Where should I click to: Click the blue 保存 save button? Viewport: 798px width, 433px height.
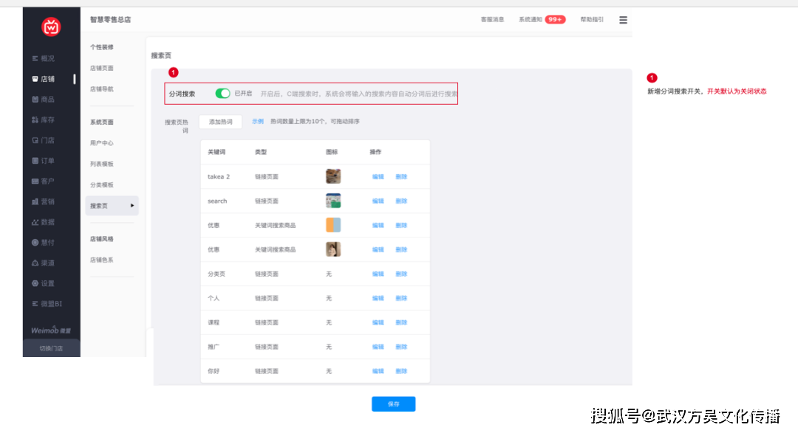tap(393, 404)
